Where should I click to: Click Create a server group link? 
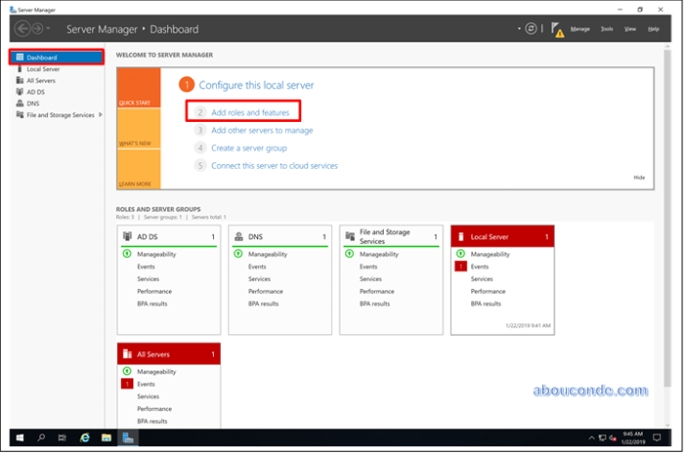[248, 148]
